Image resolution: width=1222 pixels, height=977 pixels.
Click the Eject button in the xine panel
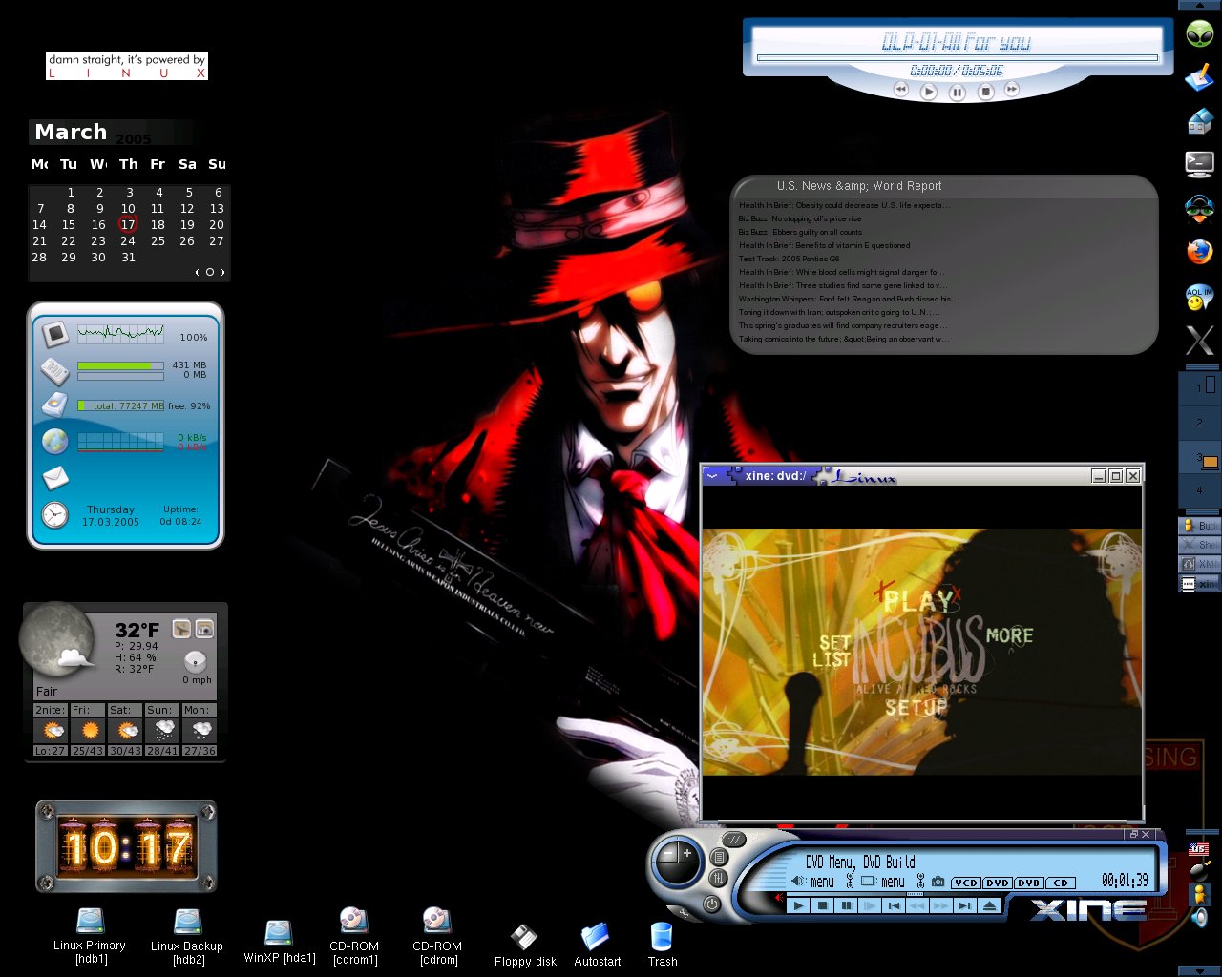pos(990,906)
